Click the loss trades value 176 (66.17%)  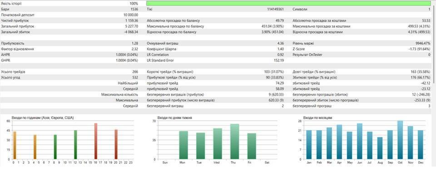pyautogui.click(x=421, y=77)
